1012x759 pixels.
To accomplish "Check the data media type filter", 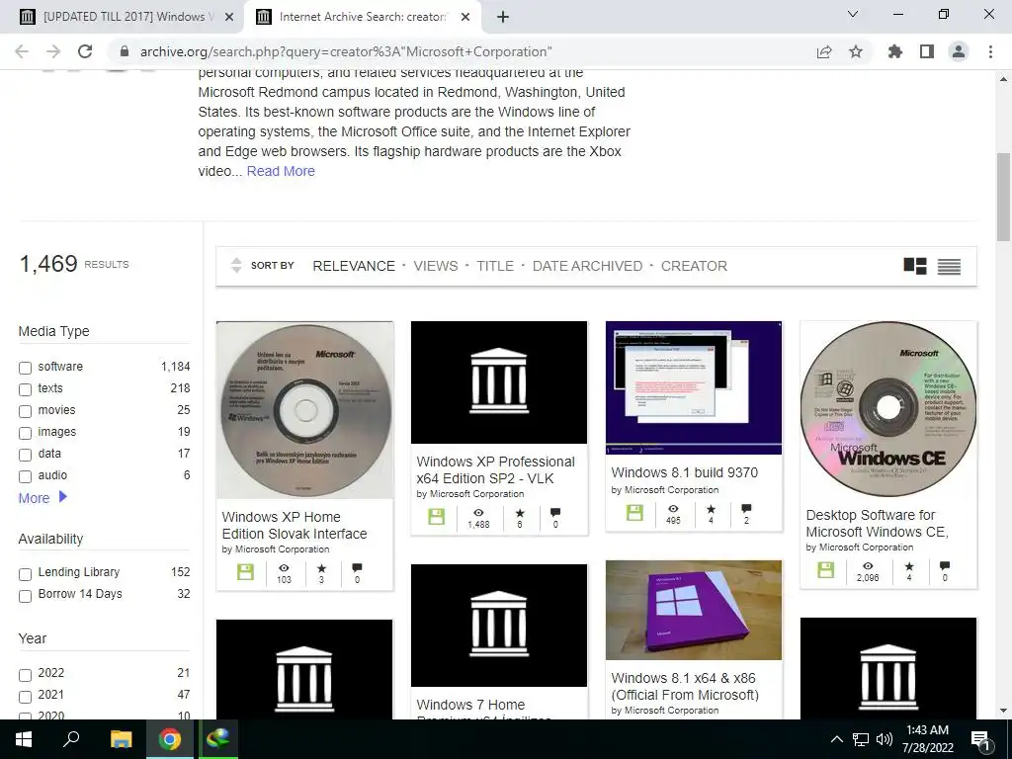I will (25, 455).
